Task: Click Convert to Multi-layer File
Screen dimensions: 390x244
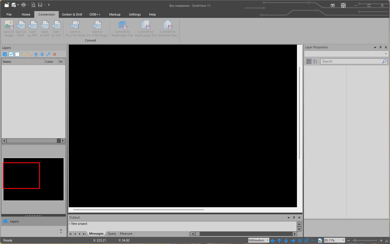Action: [x=122, y=29]
